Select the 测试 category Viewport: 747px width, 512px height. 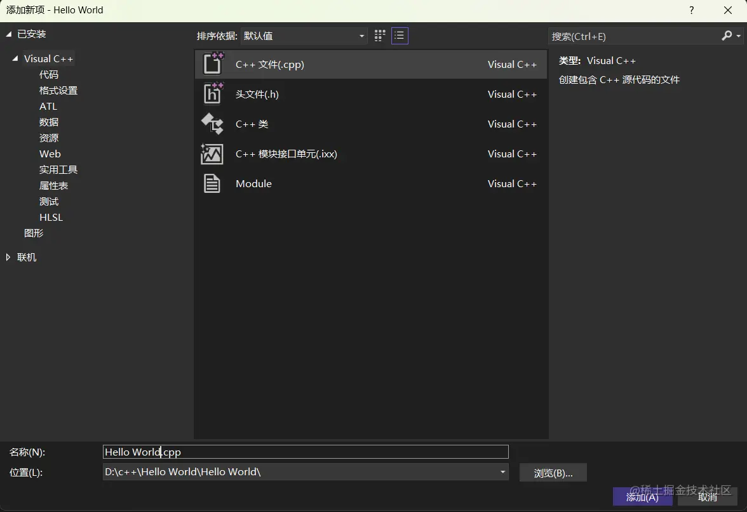pyautogui.click(x=48, y=201)
